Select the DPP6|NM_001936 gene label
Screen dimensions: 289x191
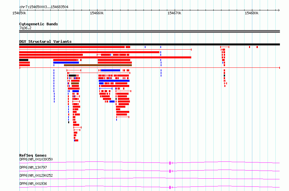pos(33,184)
